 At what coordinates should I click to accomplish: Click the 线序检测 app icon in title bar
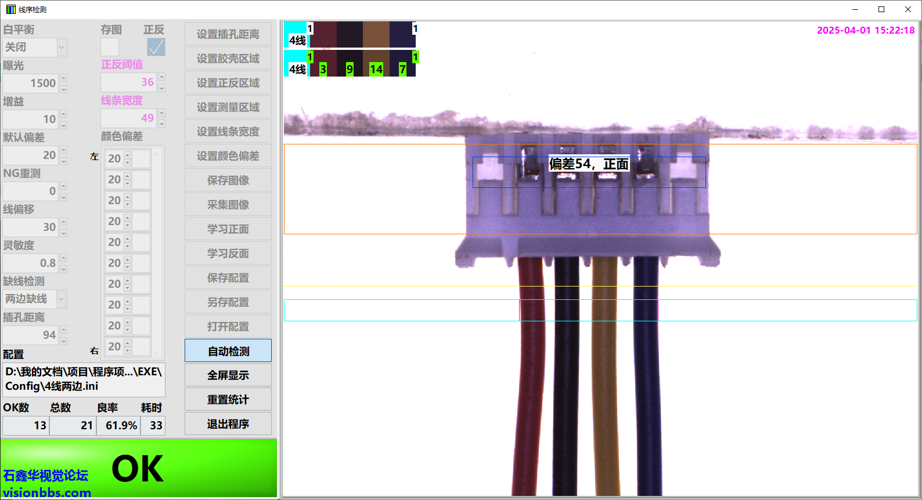point(10,9)
